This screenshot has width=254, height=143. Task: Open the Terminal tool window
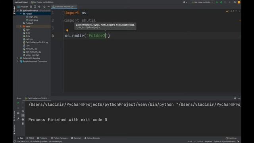pos(76,138)
